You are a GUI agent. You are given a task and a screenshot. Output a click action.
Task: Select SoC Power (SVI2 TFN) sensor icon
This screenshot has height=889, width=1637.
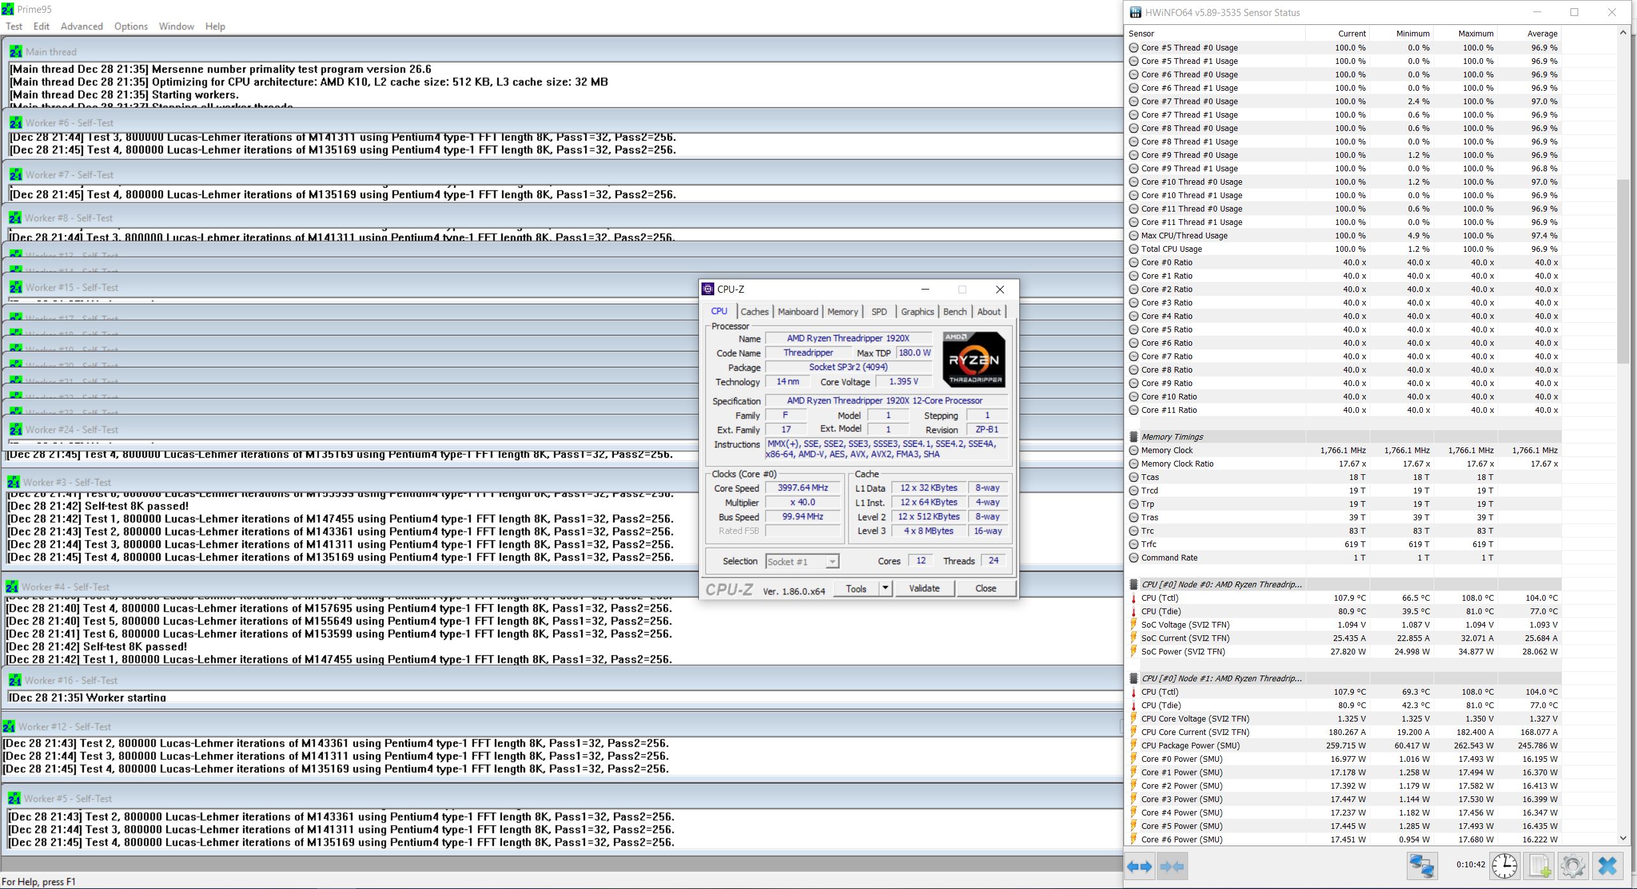(x=1134, y=652)
